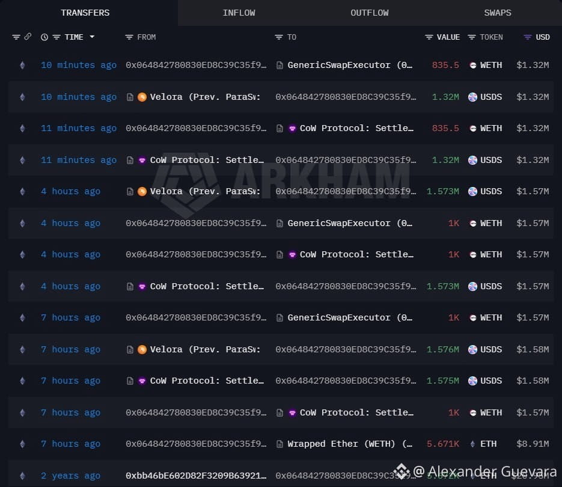Click Ethereum chain icon in top row
This screenshot has height=487, width=562.
point(23,66)
